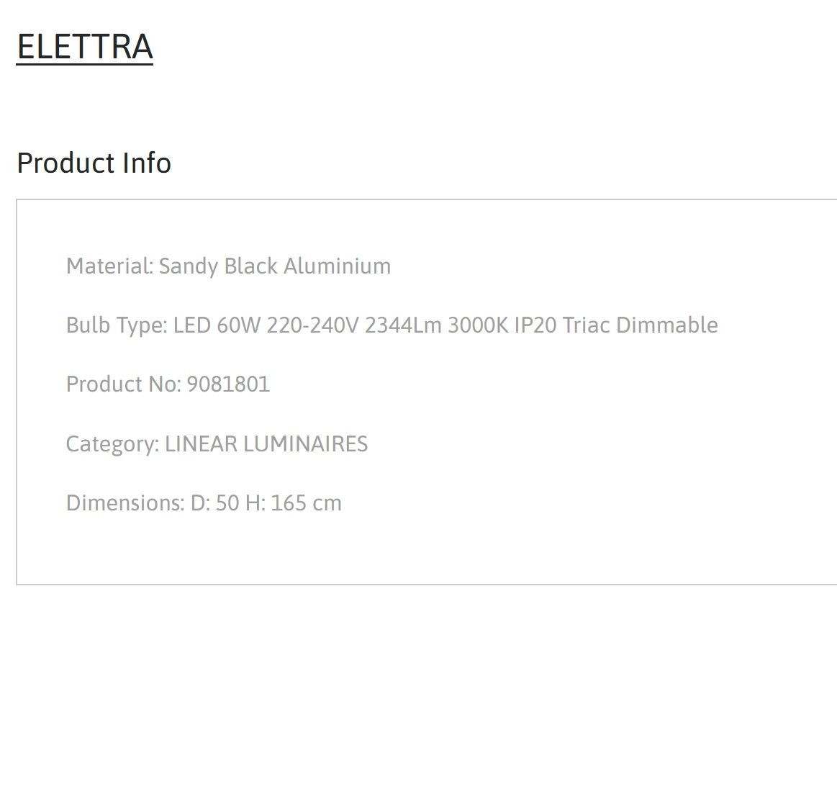The width and height of the screenshot is (837, 802).
Task: Click the Product No label
Action: pyautogui.click(x=123, y=384)
